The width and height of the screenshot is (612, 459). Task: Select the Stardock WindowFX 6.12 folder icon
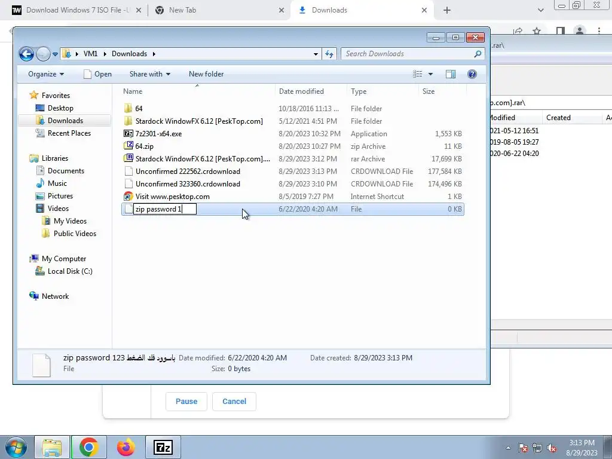tap(128, 121)
